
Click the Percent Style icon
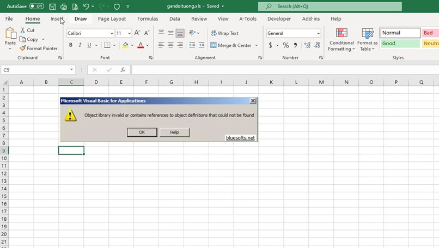[285, 45]
